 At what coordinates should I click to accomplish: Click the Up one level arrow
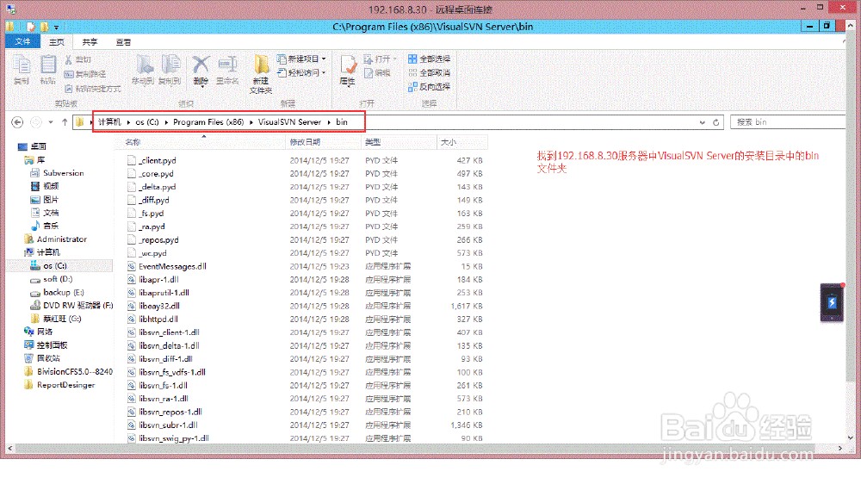[65, 122]
